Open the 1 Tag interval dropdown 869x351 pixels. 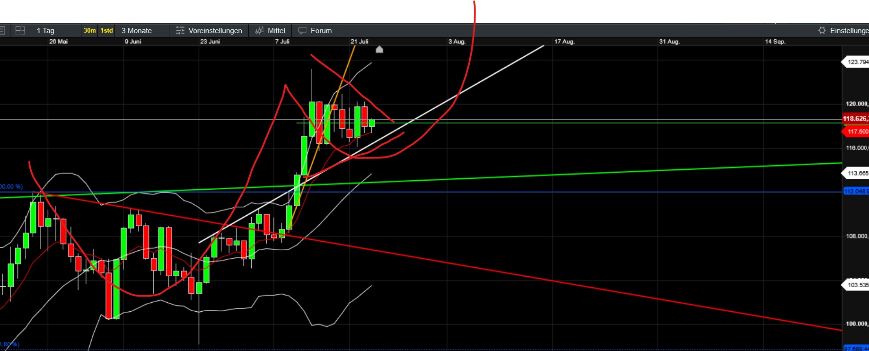pyautogui.click(x=46, y=31)
